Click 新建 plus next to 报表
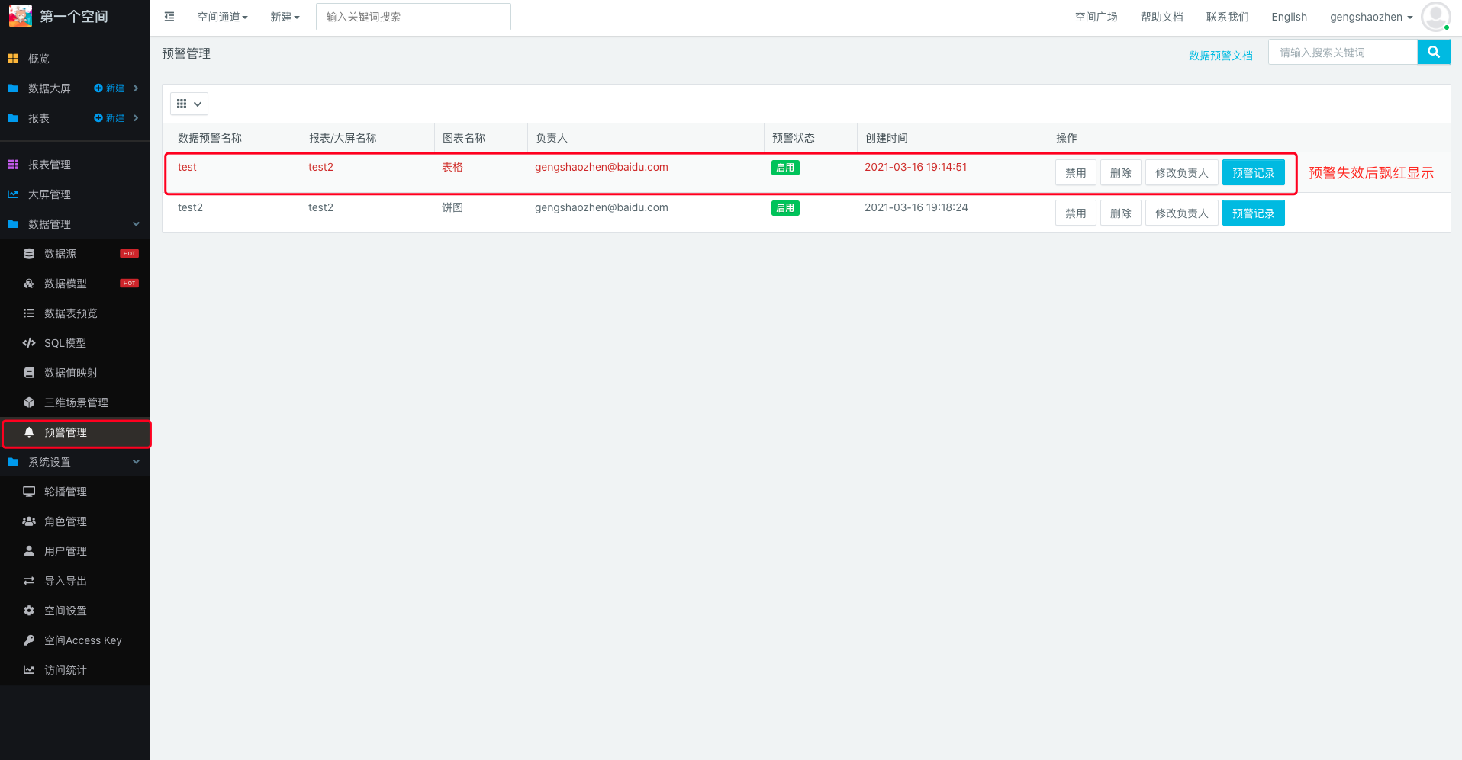The image size is (1462, 760). [x=109, y=118]
